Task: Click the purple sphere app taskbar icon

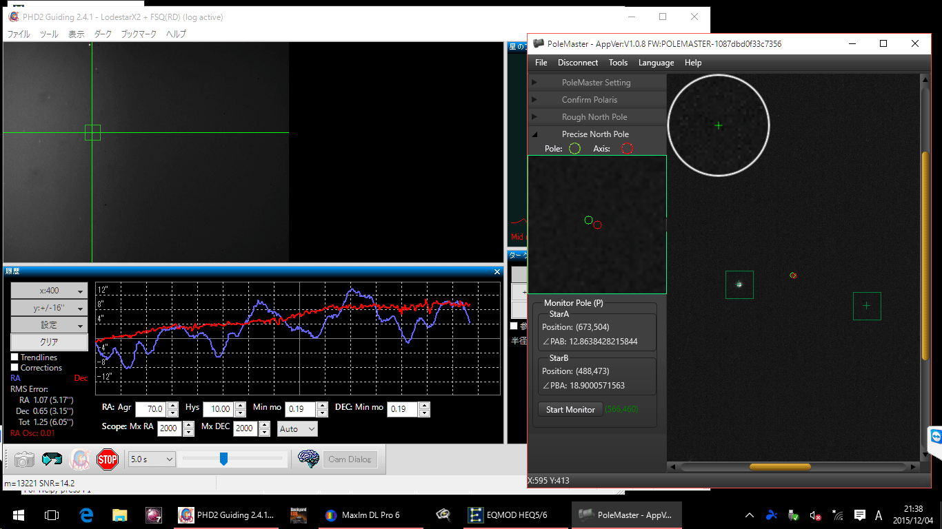Action: pyautogui.click(x=154, y=515)
